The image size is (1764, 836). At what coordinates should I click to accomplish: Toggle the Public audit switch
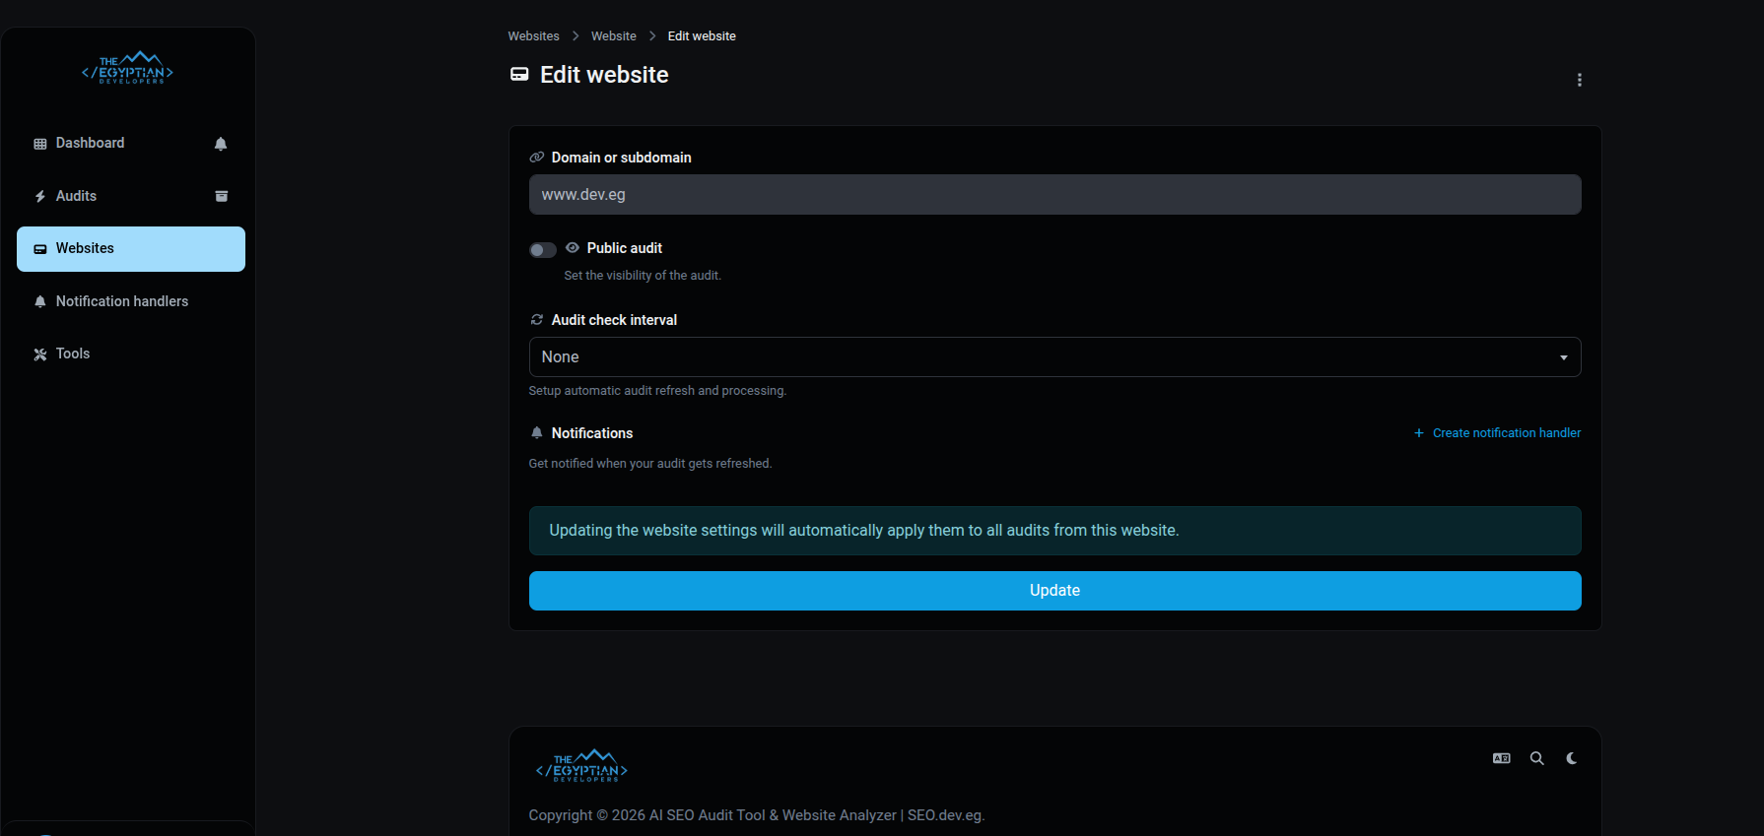pos(543,250)
